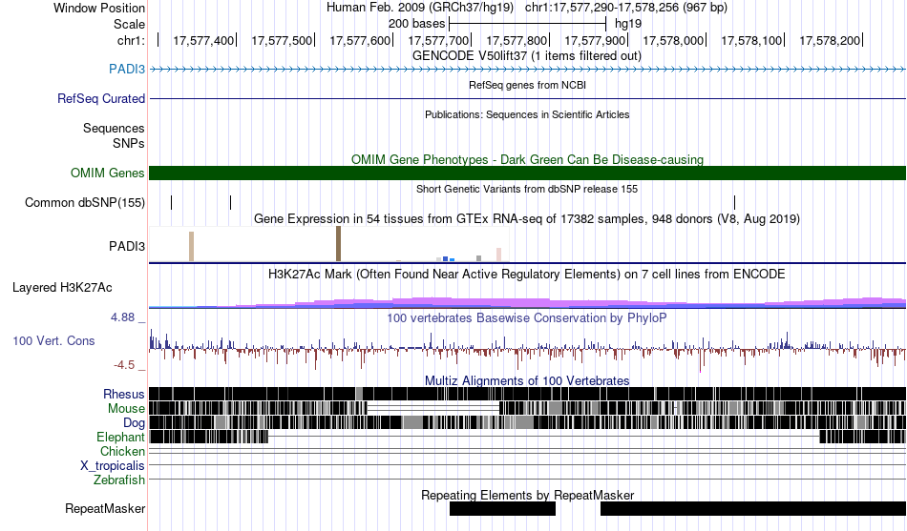The width and height of the screenshot is (907, 531).
Task: Click the Scale label in ruler
Action: point(129,24)
